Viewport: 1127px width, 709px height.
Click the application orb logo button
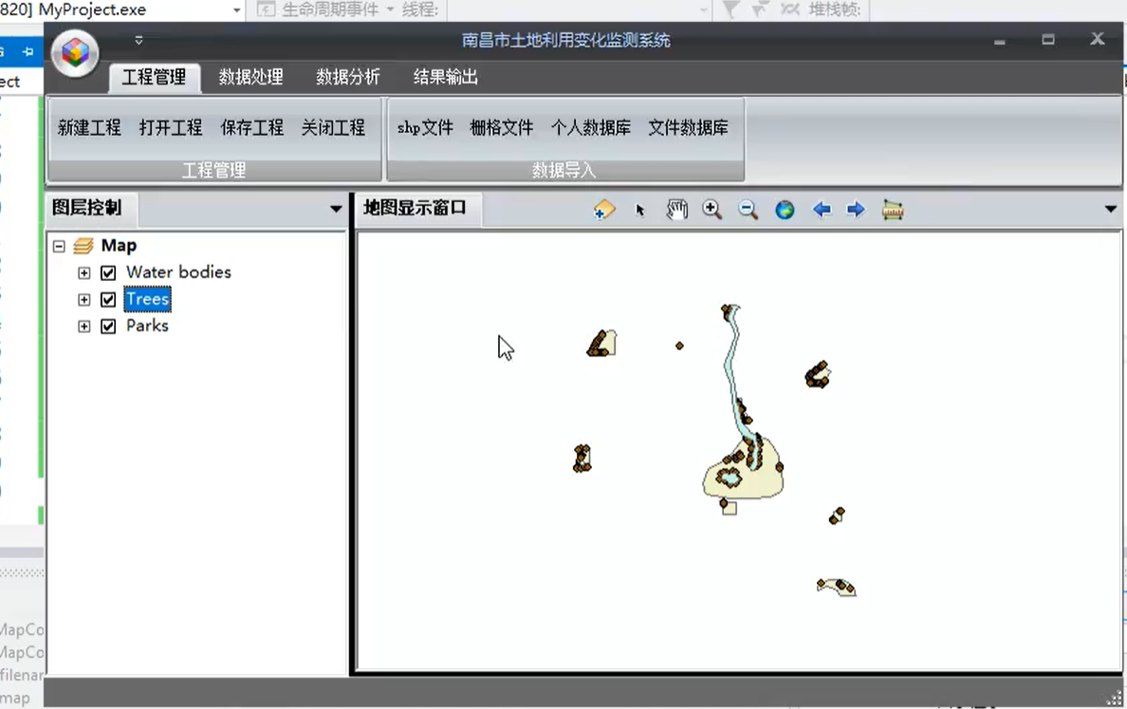75,53
